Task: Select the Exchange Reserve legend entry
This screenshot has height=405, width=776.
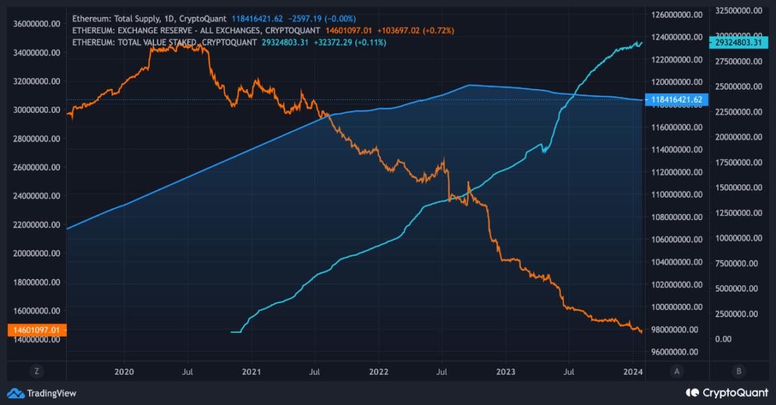Action: point(196,30)
